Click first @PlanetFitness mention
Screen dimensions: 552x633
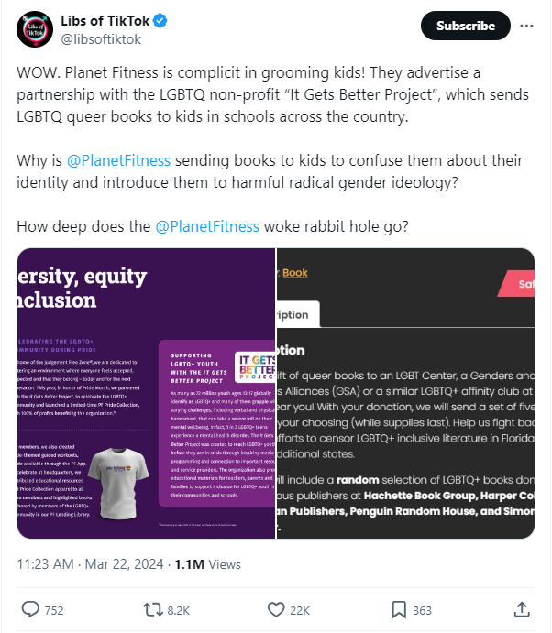click(x=118, y=160)
